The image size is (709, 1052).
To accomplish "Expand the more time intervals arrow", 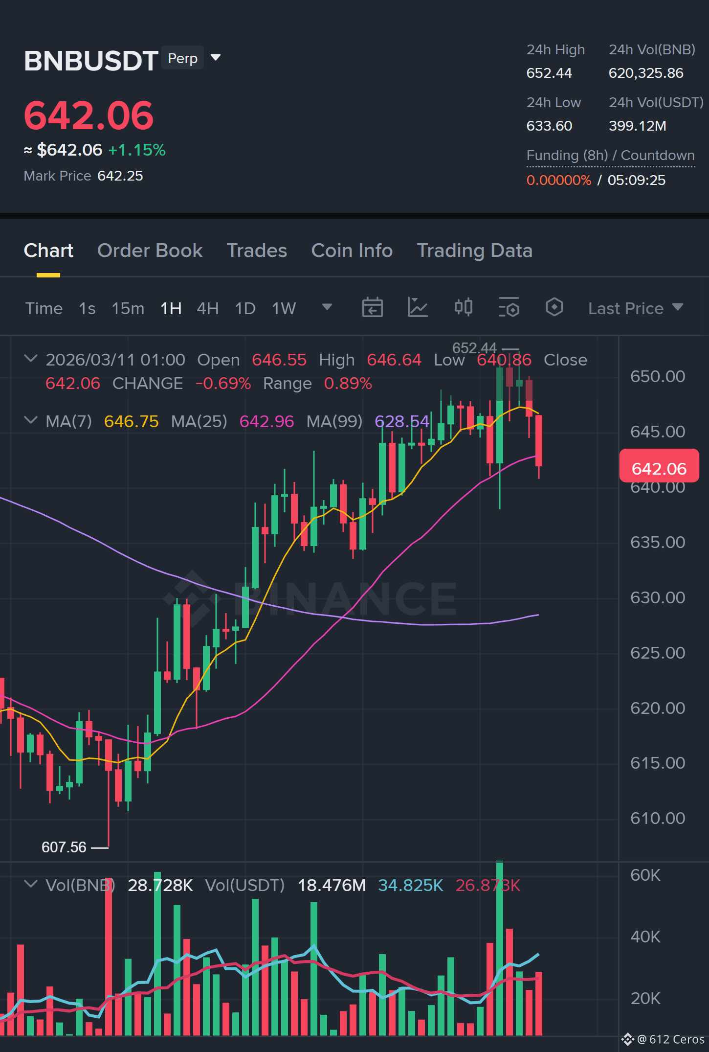I will pos(327,307).
